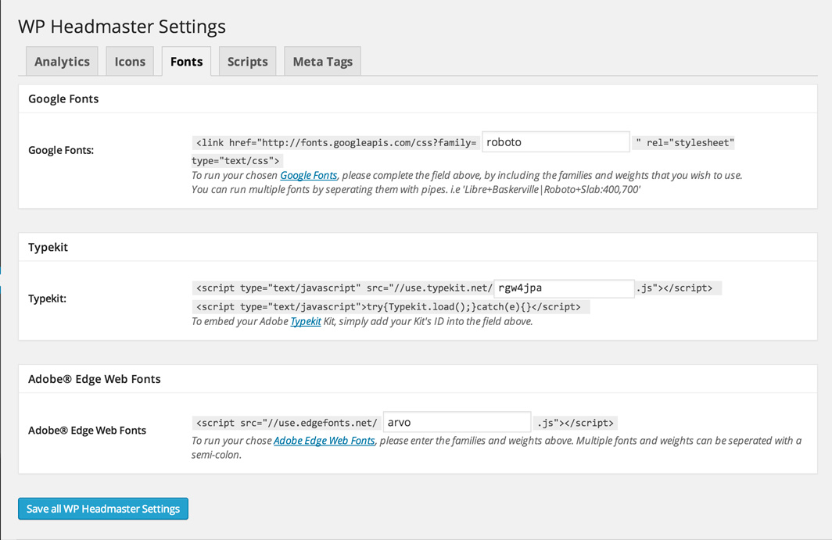Open the Meta Tags tab
The width and height of the screenshot is (832, 540).
[323, 62]
